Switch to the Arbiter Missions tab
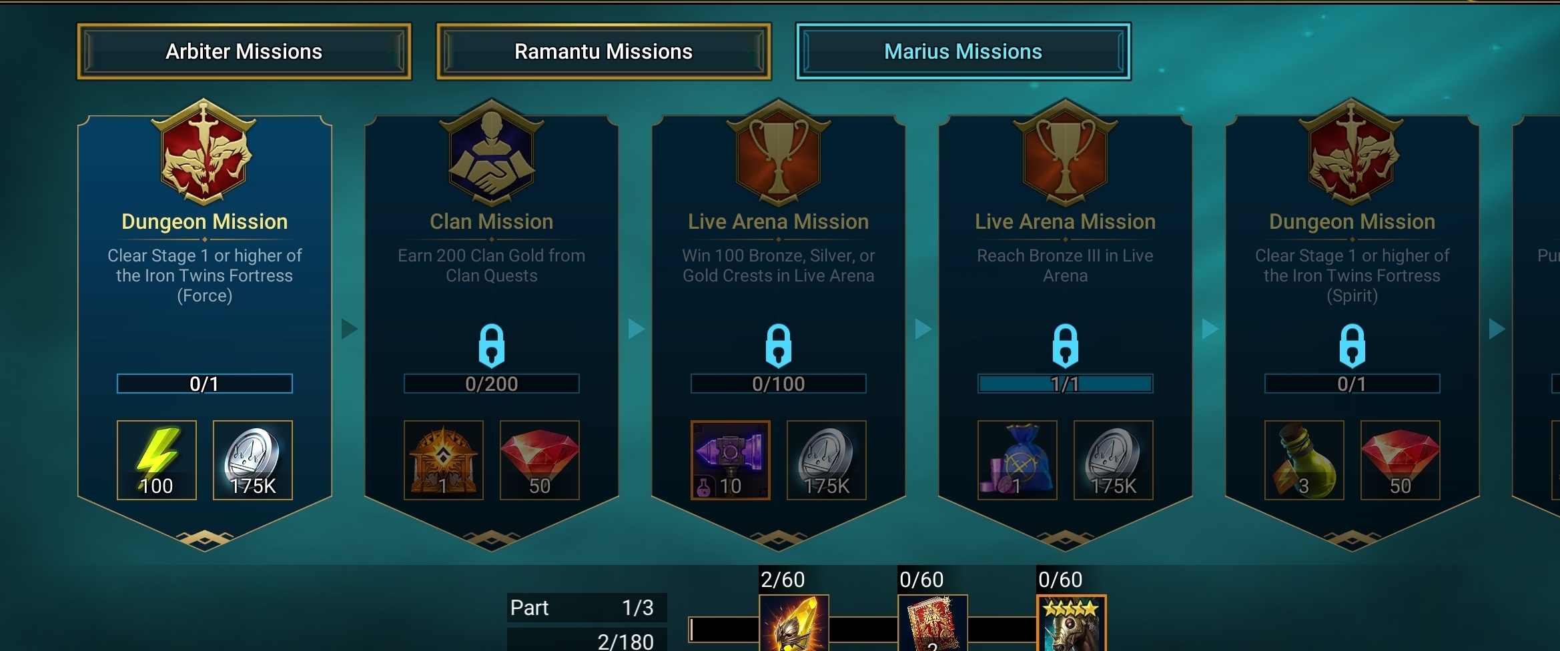The image size is (1560, 651). [244, 51]
